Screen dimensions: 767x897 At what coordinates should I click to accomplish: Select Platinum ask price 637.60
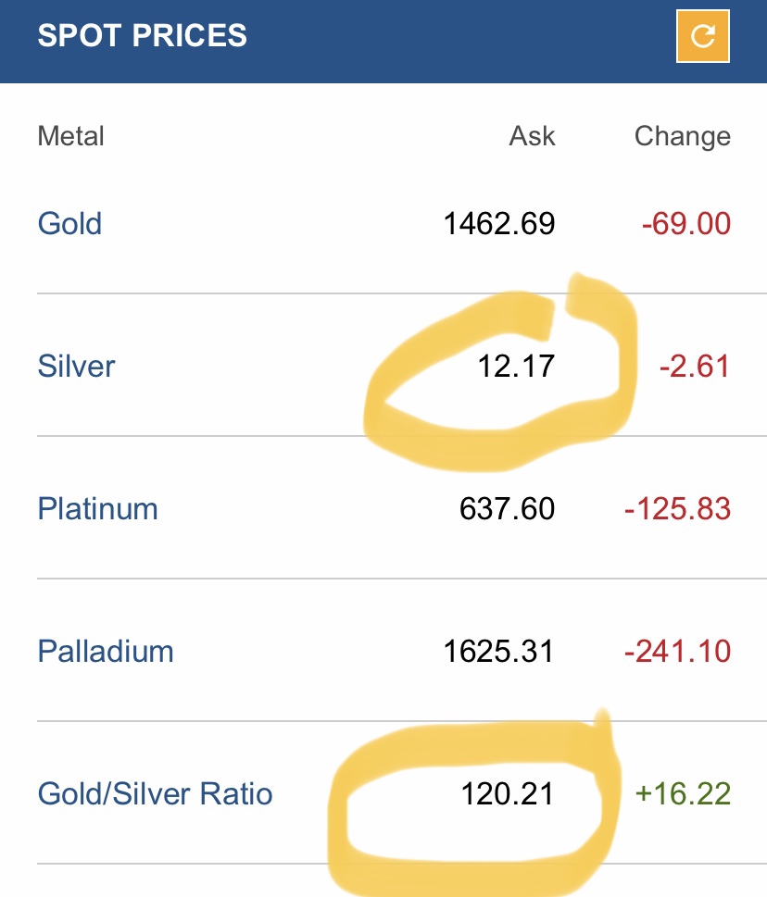click(x=507, y=508)
